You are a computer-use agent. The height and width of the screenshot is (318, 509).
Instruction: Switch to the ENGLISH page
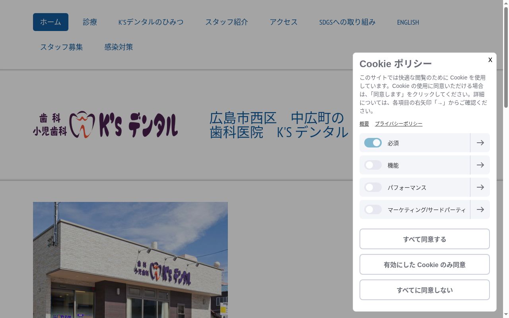(x=408, y=22)
